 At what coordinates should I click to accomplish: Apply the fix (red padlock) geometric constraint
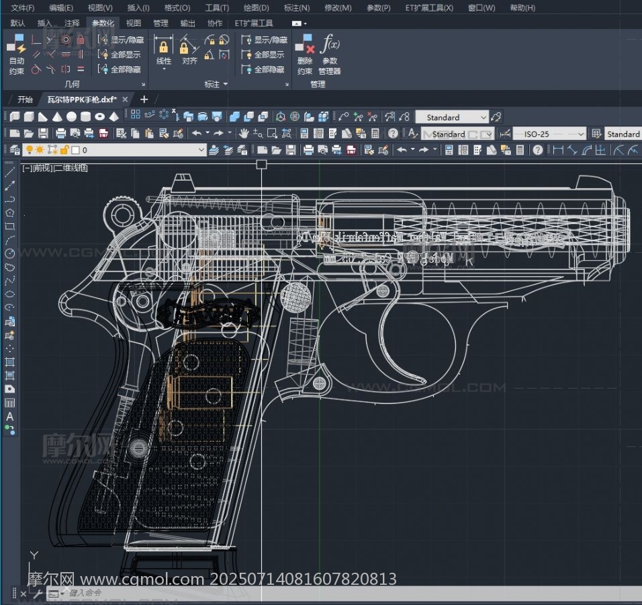pos(81,40)
